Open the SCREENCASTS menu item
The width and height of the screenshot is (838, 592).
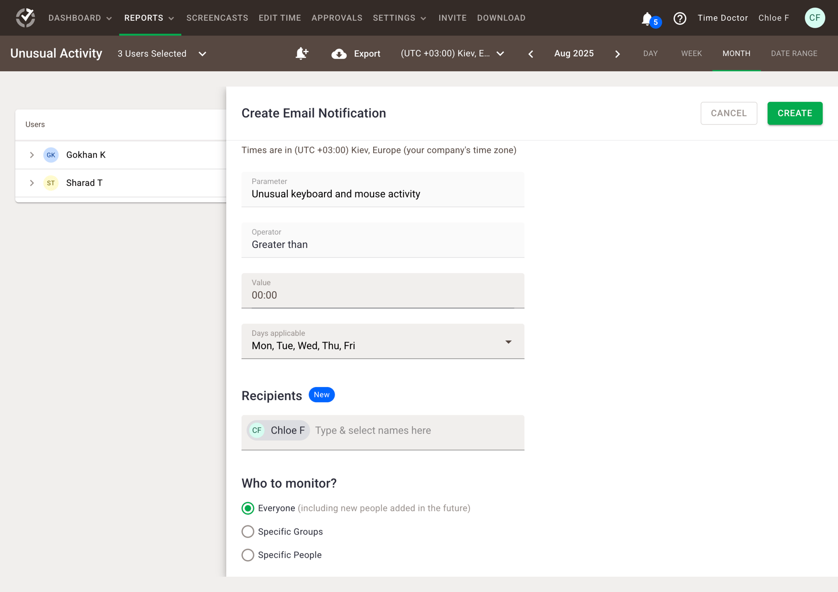click(217, 18)
